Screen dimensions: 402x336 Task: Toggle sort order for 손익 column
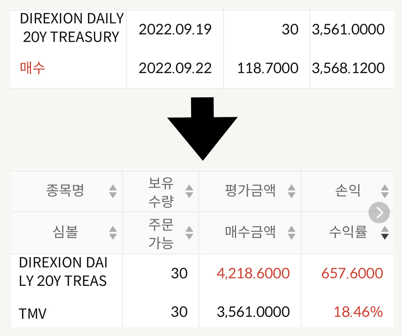point(385,192)
